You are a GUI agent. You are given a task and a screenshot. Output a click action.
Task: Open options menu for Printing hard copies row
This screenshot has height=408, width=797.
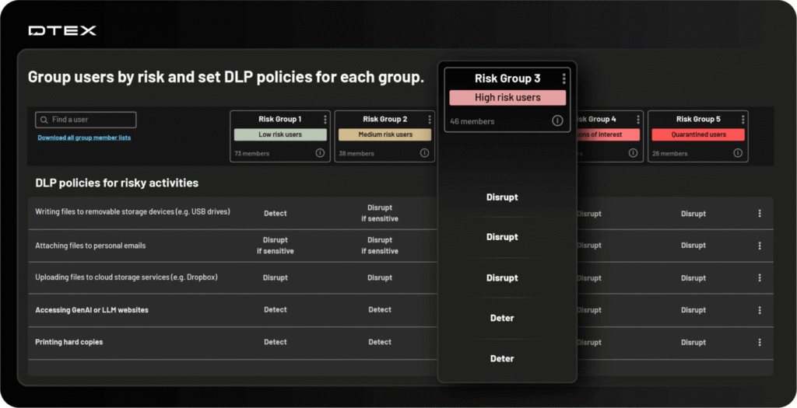coord(760,342)
